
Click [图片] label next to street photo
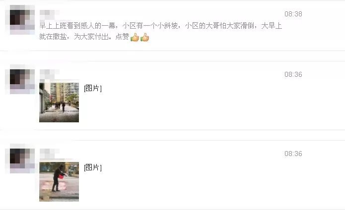pos(93,88)
